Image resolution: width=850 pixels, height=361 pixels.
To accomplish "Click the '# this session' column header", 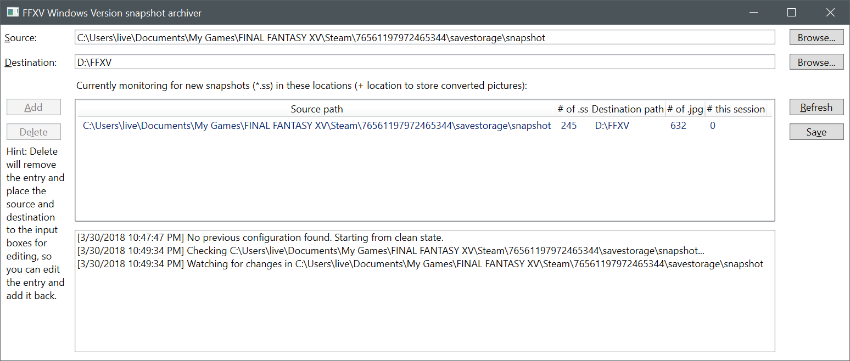I will pos(736,109).
